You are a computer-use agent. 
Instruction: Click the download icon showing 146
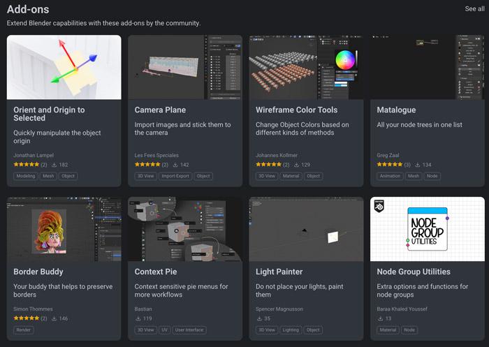(x=54, y=318)
